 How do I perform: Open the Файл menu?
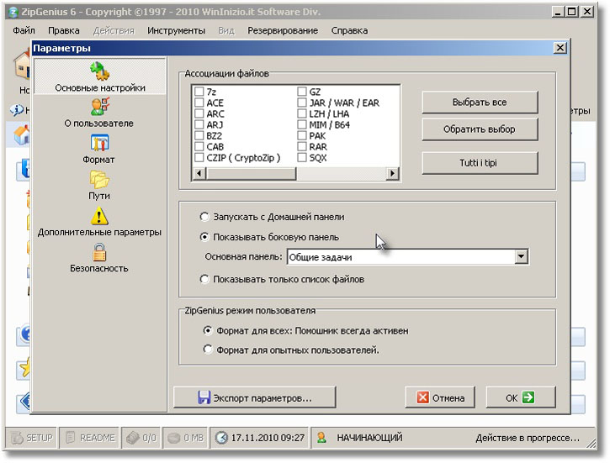coord(24,30)
